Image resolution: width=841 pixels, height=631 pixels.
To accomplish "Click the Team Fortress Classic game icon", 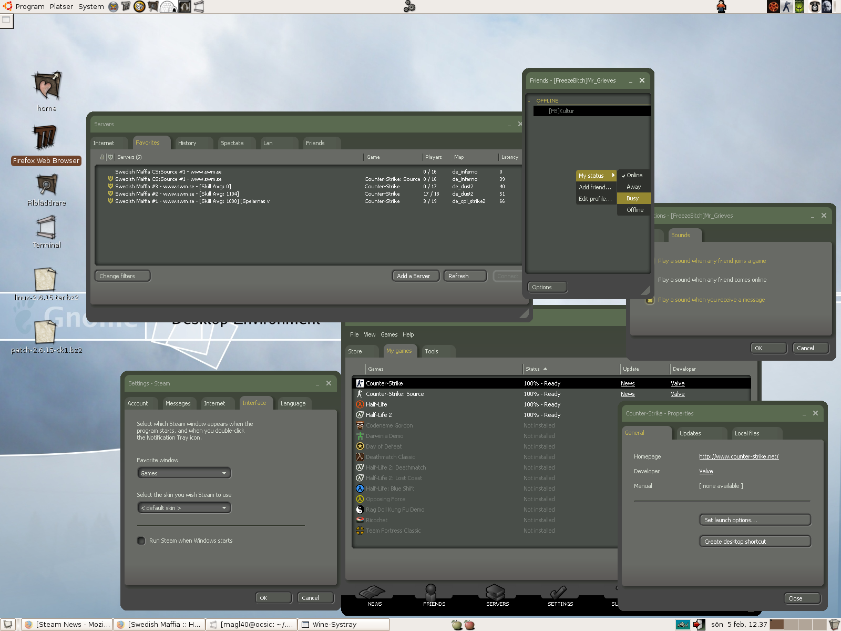I will point(360,531).
